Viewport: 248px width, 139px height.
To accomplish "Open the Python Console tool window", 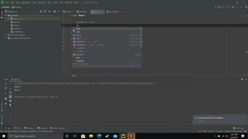I will click(57, 128).
